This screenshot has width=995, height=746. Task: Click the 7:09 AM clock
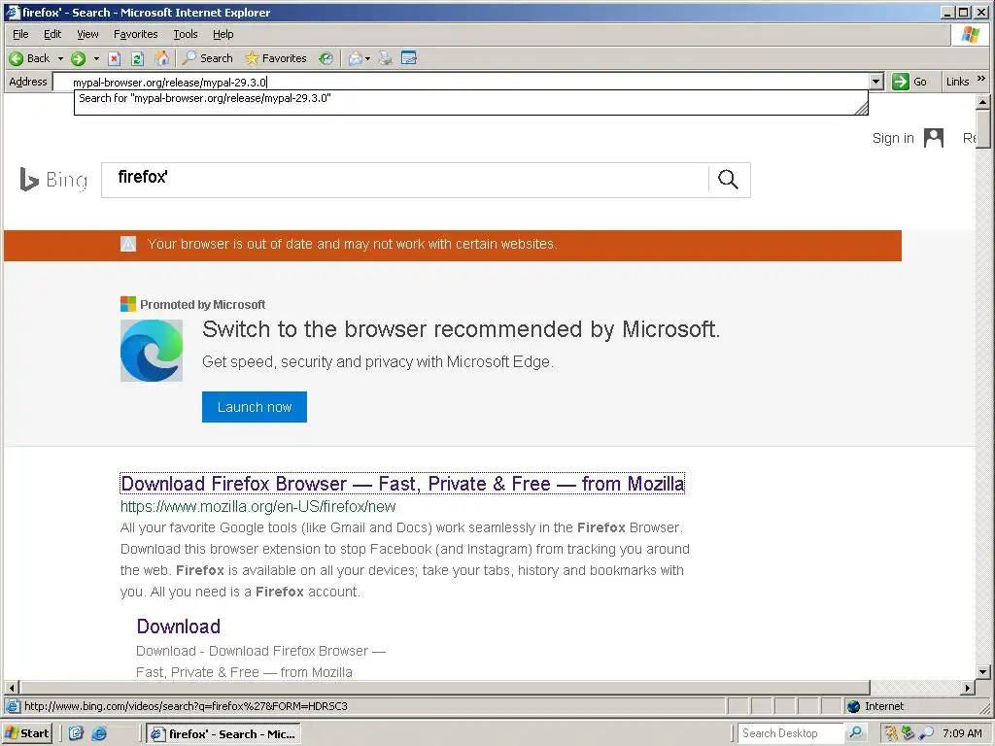pyautogui.click(x=962, y=733)
